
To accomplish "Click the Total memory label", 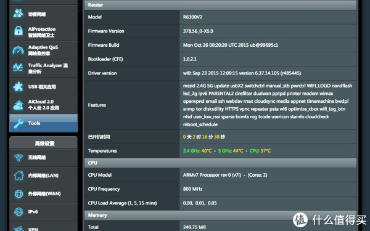I will tap(93, 227).
